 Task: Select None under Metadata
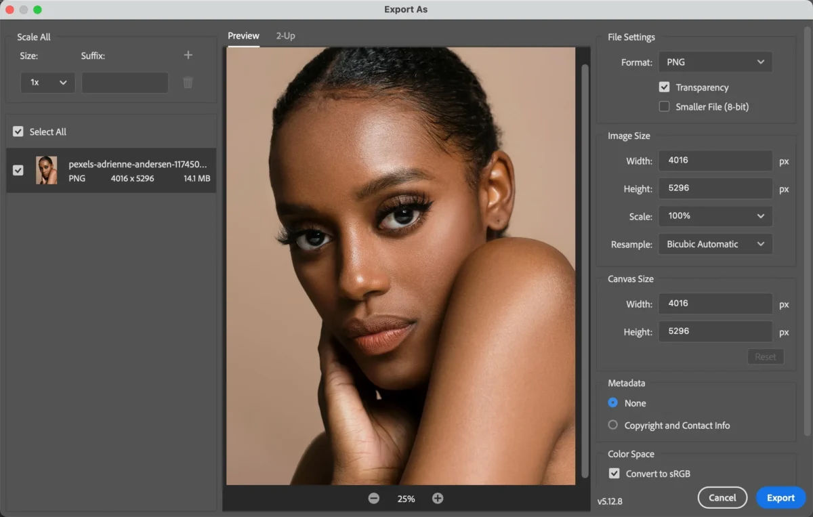pyautogui.click(x=612, y=402)
